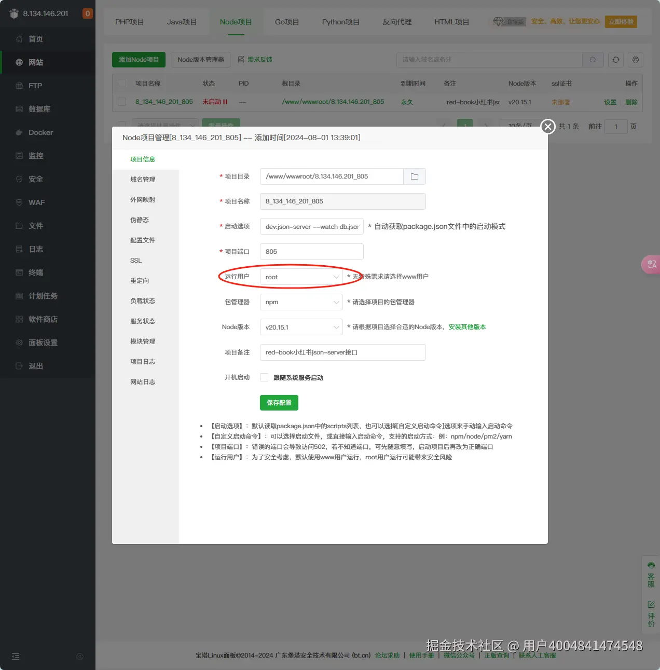Switch to Java项目 tab
660x670 pixels.
coord(182,22)
